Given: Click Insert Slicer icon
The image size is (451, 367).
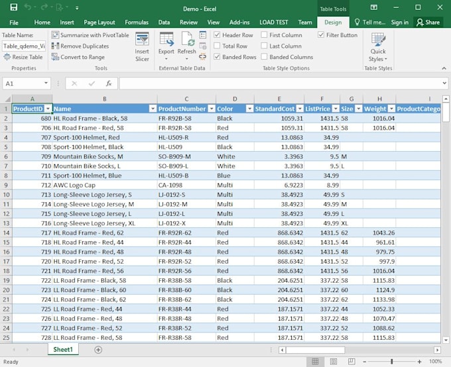Looking at the screenshot, I should tap(142, 47).
